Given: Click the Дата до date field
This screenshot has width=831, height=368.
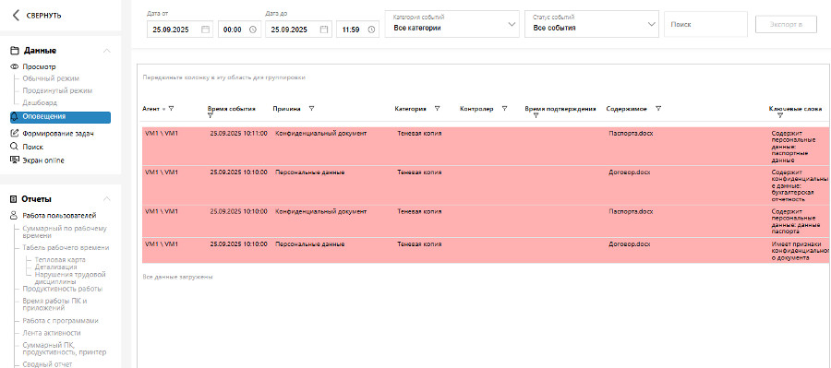Looking at the screenshot, I should pyautogui.click(x=298, y=30).
